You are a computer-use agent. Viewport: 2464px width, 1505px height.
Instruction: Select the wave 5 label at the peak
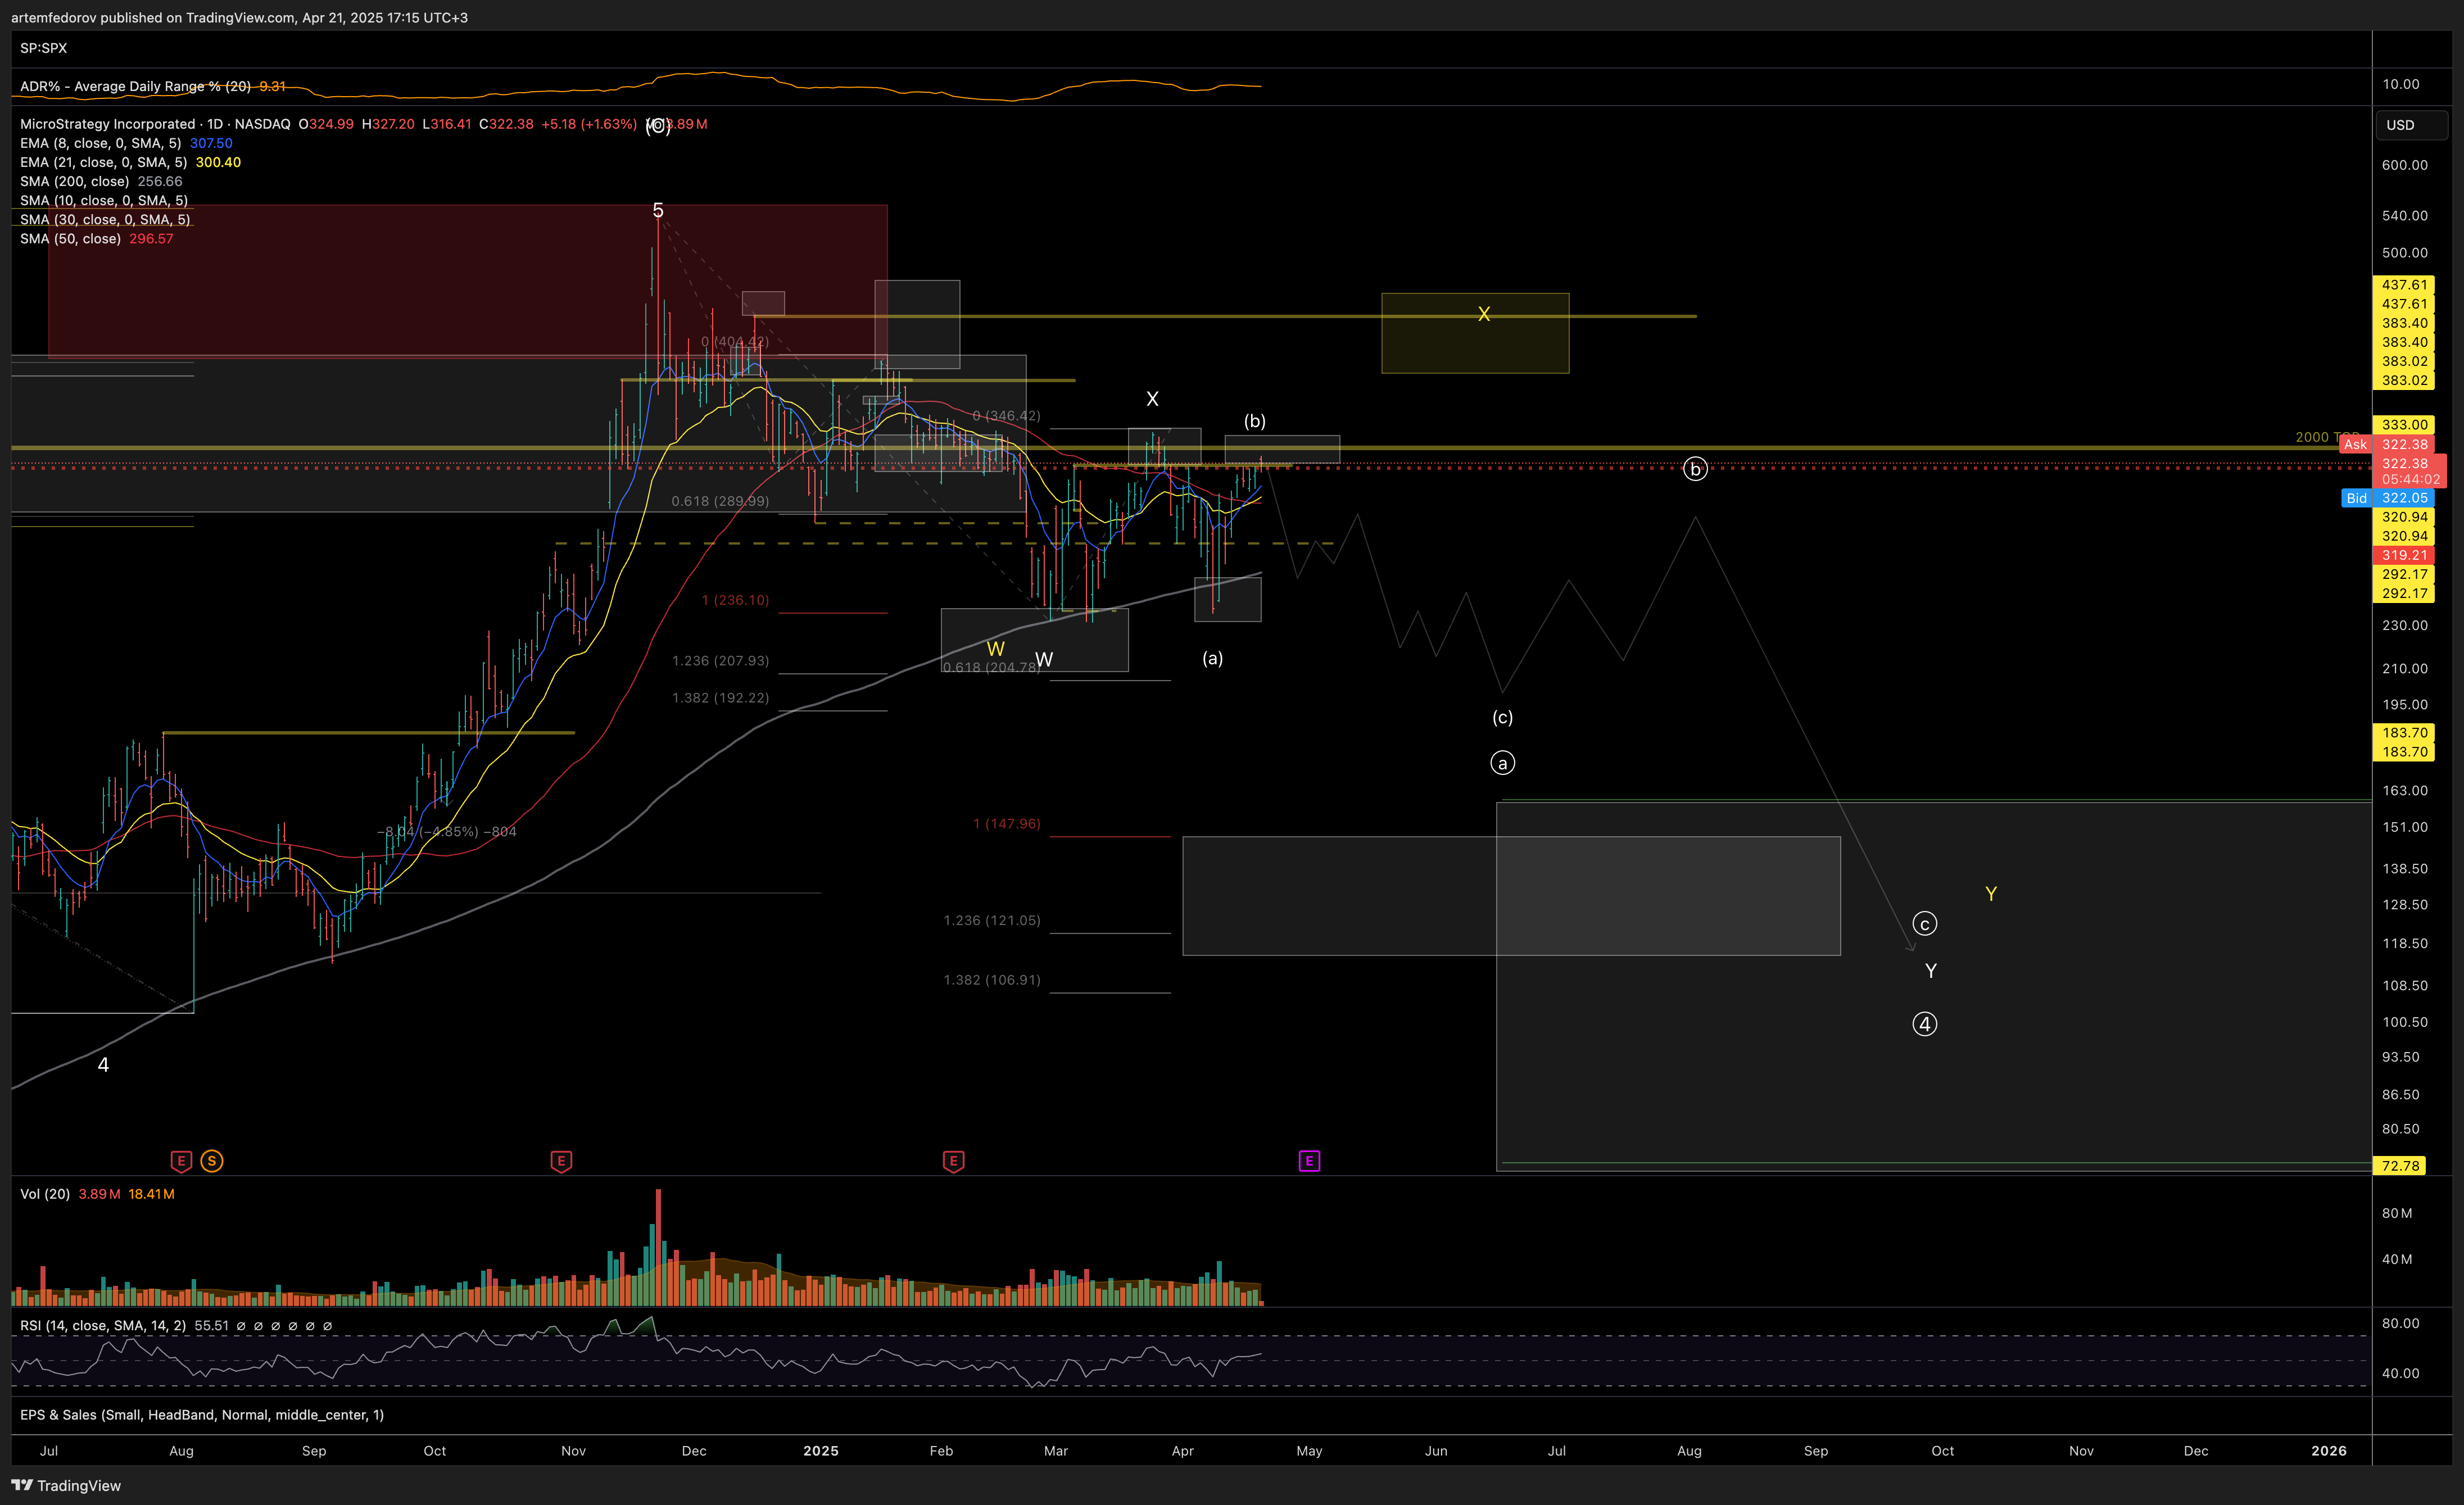[x=657, y=210]
